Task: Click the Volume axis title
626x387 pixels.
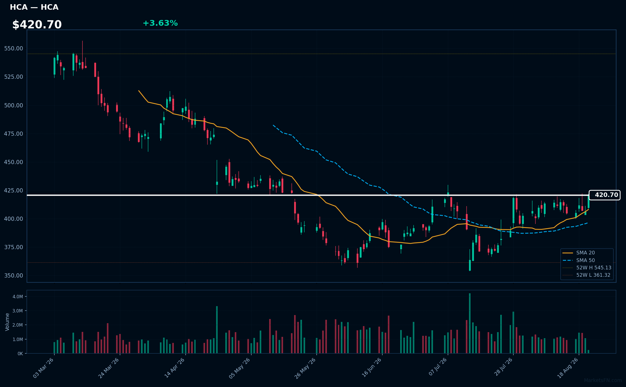Action: (x=7, y=322)
